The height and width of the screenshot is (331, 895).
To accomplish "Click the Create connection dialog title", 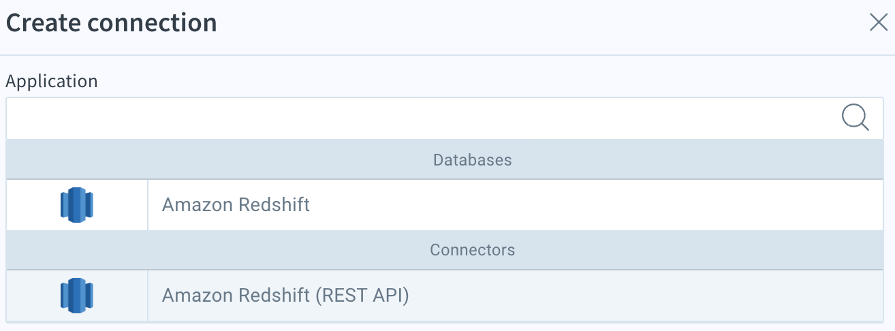I will tap(111, 22).
